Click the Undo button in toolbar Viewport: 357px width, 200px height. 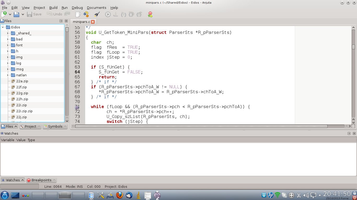click(x=54, y=14)
